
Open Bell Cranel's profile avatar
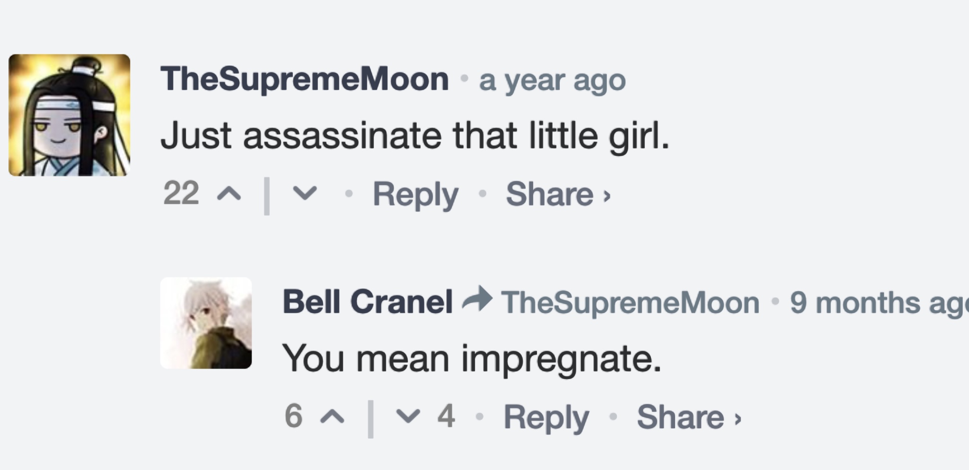206,323
